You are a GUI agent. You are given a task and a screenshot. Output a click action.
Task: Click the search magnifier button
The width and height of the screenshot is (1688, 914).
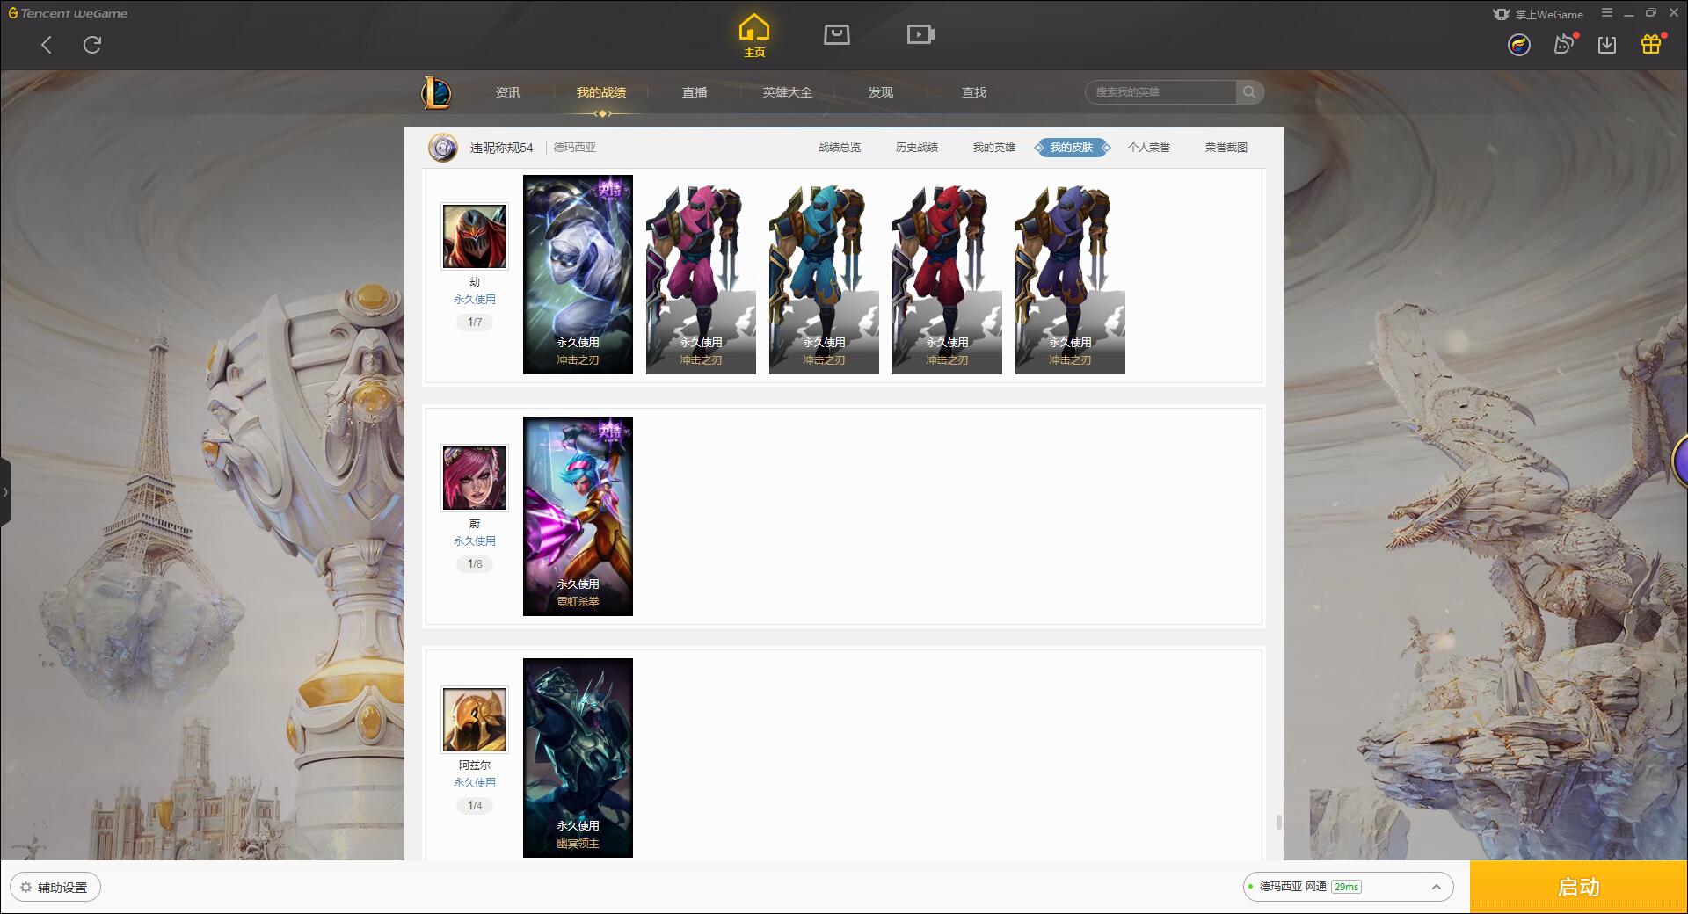[x=1249, y=92]
